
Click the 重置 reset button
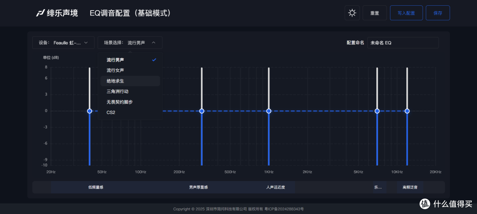(x=375, y=13)
